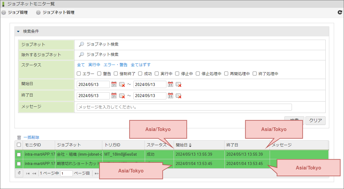Open calendar picker for start date from
Viewport: 344px width, 189px height.
click(114, 84)
